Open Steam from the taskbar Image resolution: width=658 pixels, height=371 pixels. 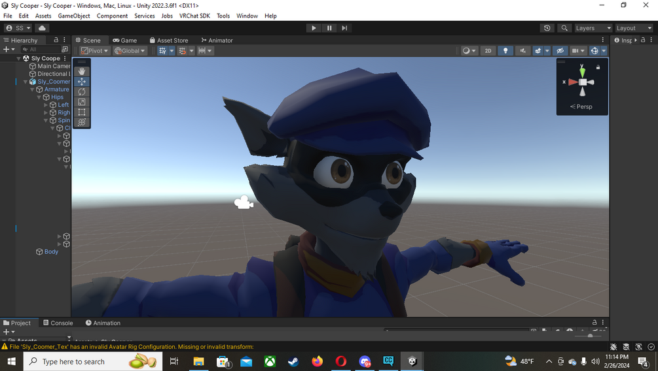tap(293, 361)
